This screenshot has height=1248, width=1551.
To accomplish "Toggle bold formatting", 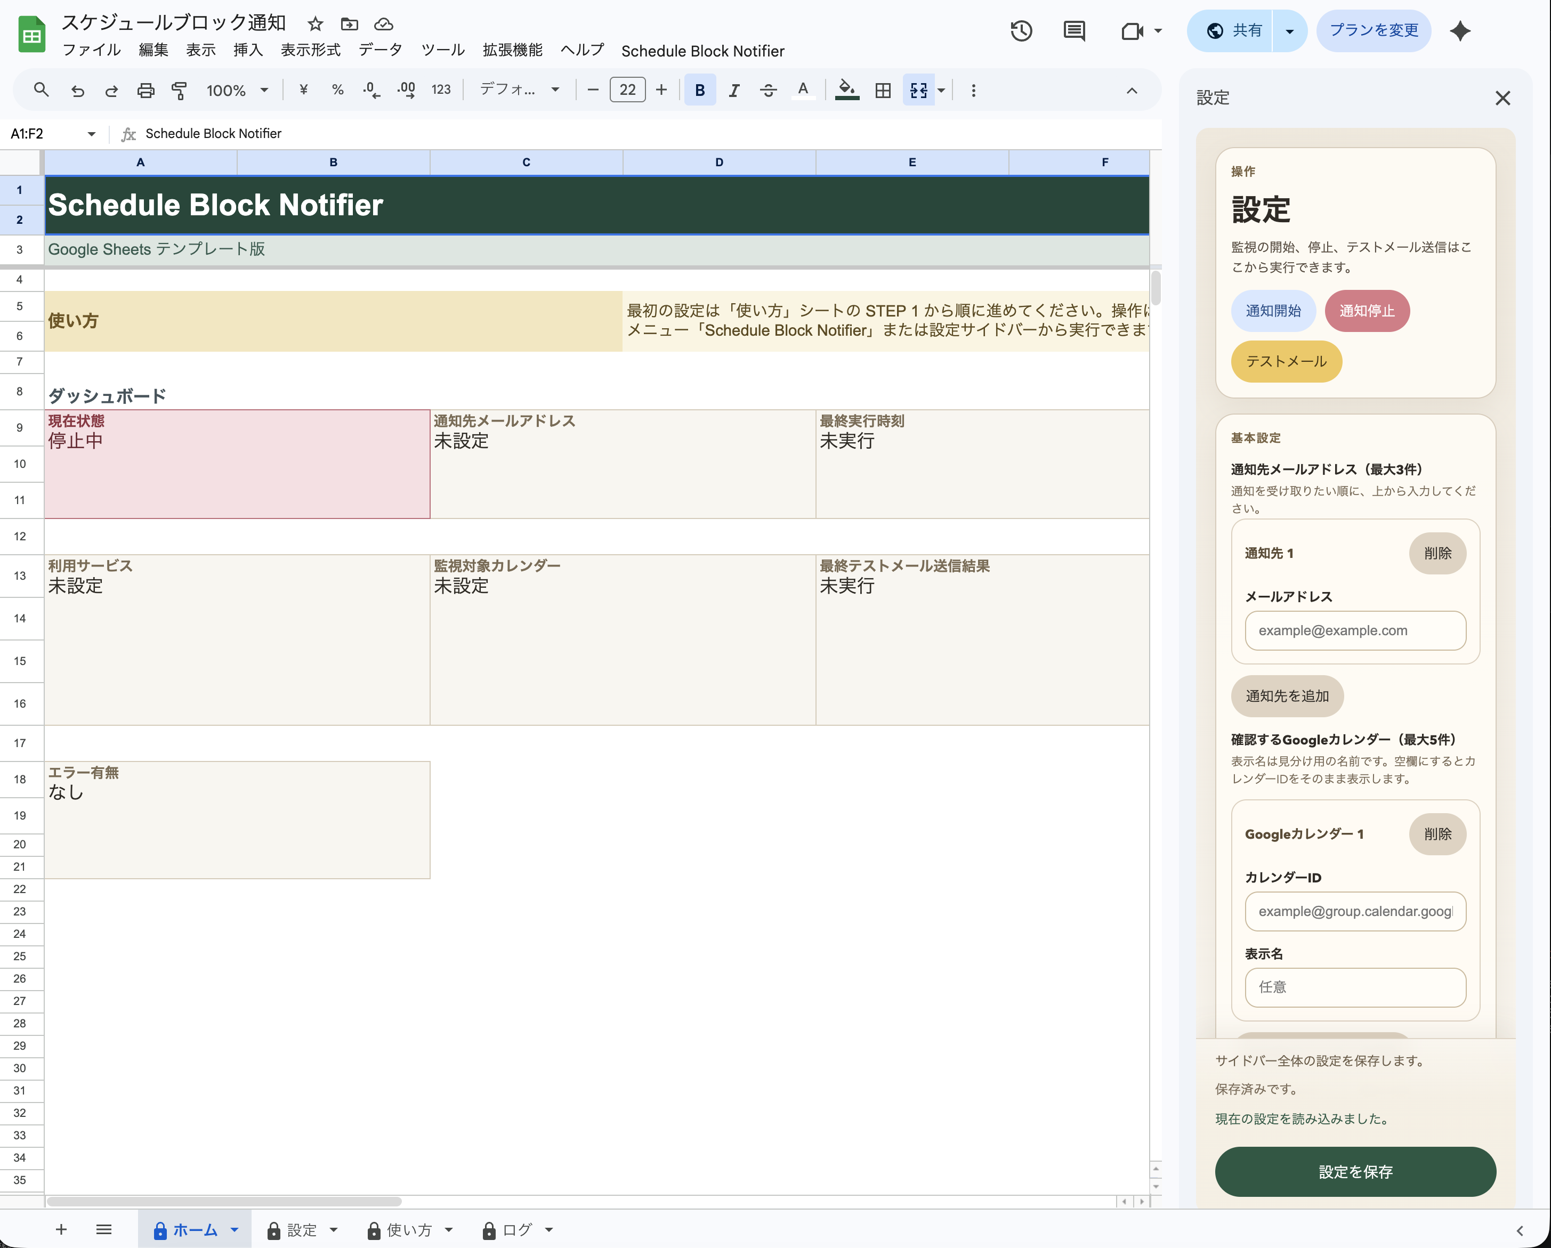I will 699,90.
